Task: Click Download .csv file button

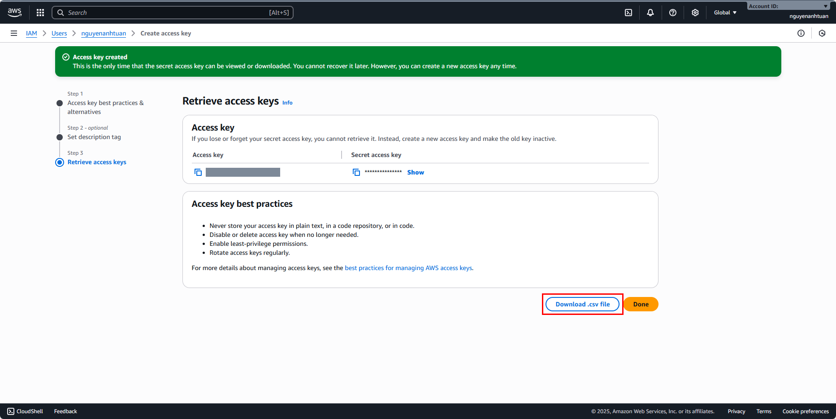Action: (x=582, y=304)
